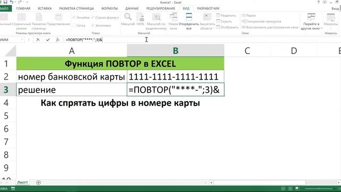
Task: Cancel the formula entry with the X button
Action: 38,39
